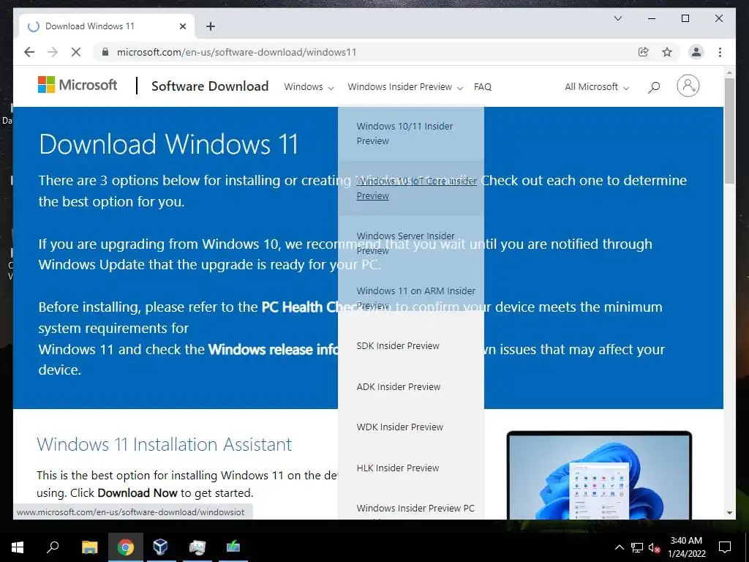
Task: Click the Windows Insider Preview PC item
Action: pos(411,509)
